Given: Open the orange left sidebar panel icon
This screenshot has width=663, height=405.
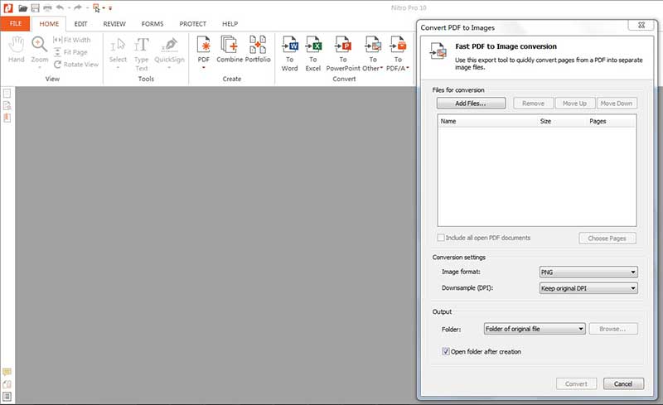Looking at the screenshot, I should point(7,118).
